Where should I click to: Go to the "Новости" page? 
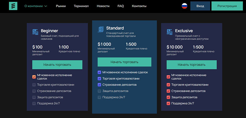point(103,6)
